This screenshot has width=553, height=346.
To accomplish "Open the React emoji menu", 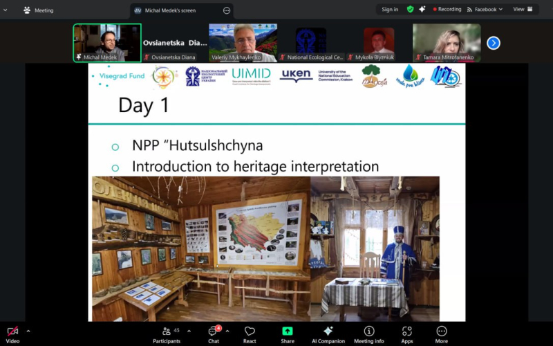I will click(250, 334).
